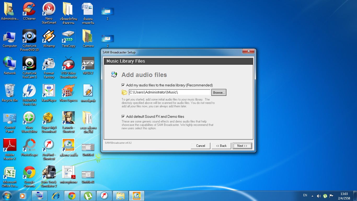Click the uTorrent system tray icon
The width and height of the screenshot is (357, 201).
pyautogui.click(x=325, y=196)
